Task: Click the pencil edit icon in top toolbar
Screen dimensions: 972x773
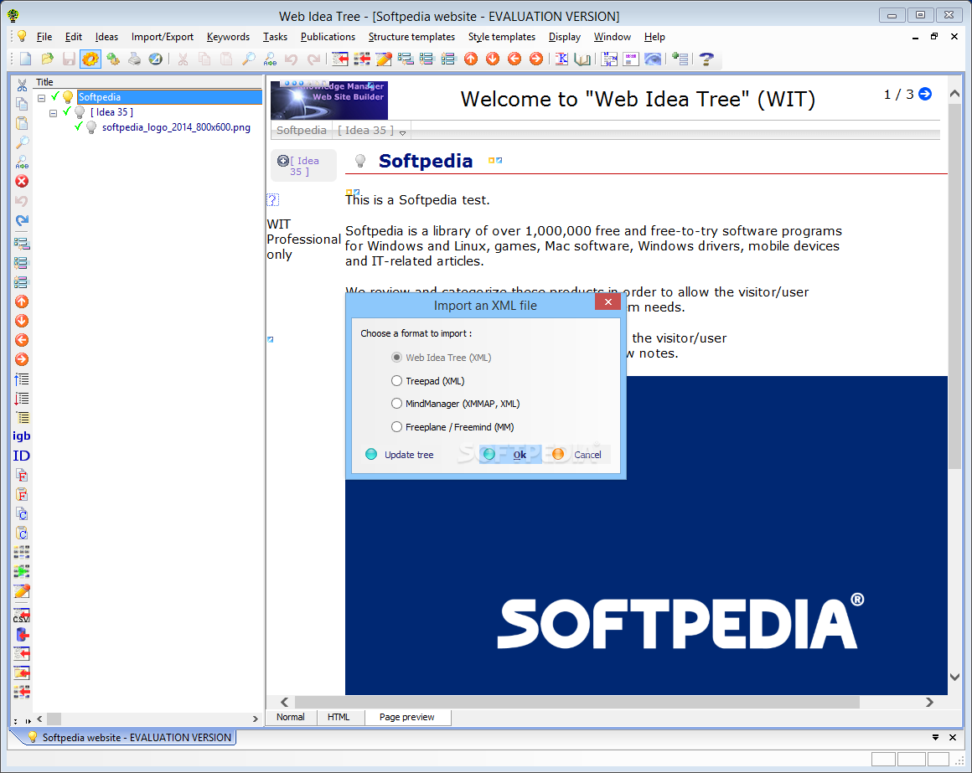Action: (384, 59)
